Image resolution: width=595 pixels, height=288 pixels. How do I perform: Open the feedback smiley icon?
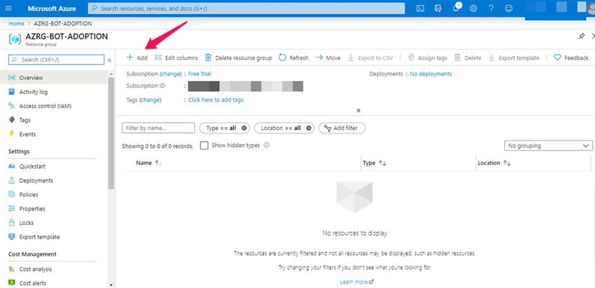pos(508,8)
